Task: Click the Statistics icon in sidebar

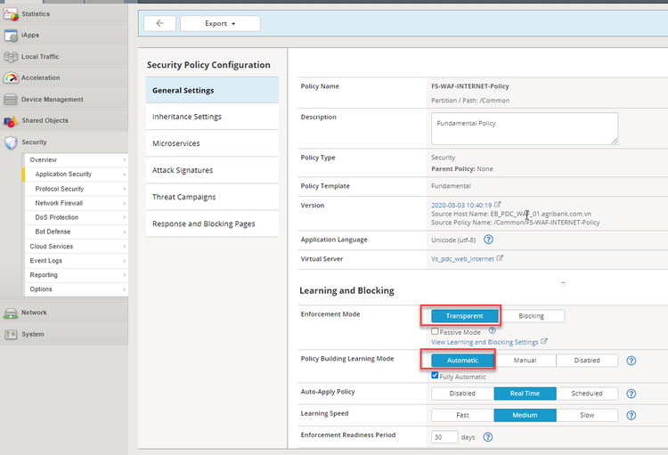Action: tap(11, 14)
